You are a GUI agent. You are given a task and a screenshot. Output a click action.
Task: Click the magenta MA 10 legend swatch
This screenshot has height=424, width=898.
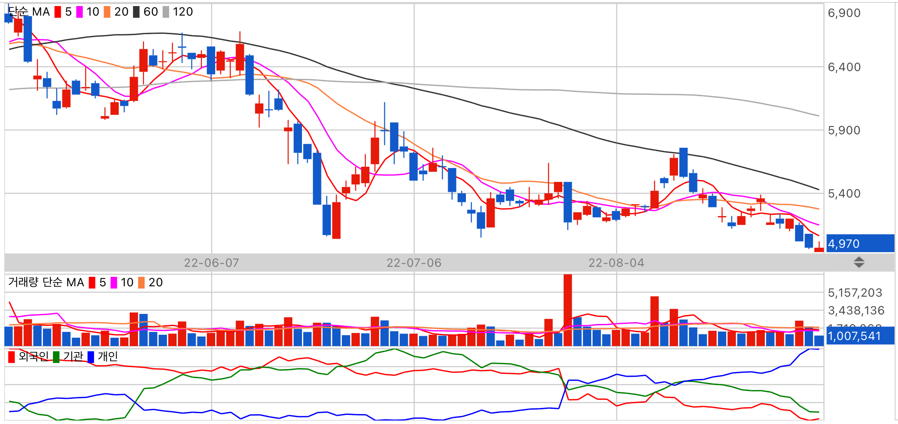point(79,12)
